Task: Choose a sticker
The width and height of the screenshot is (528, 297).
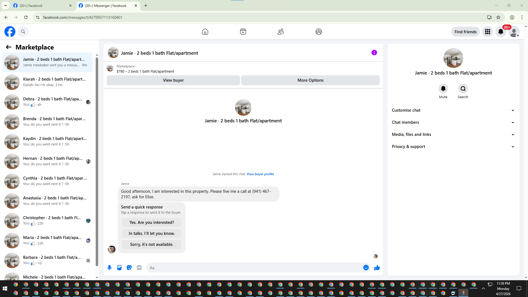Action: pos(129,268)
